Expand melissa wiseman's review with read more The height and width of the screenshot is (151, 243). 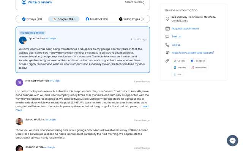point(145,106)
